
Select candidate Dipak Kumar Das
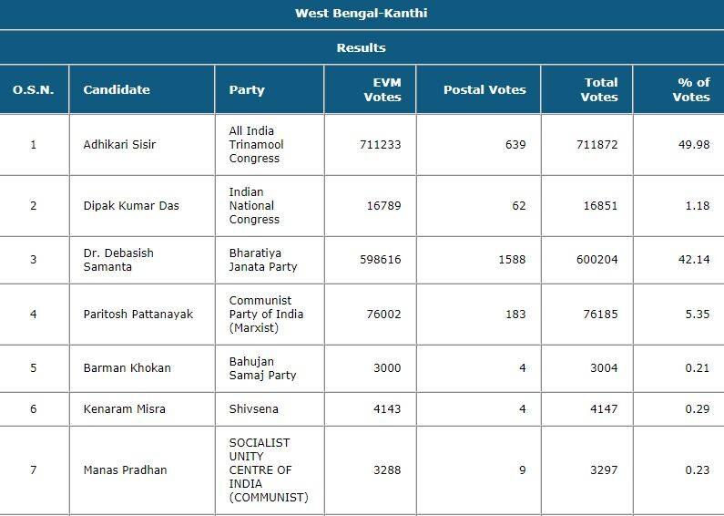click(x=131, y=206)
